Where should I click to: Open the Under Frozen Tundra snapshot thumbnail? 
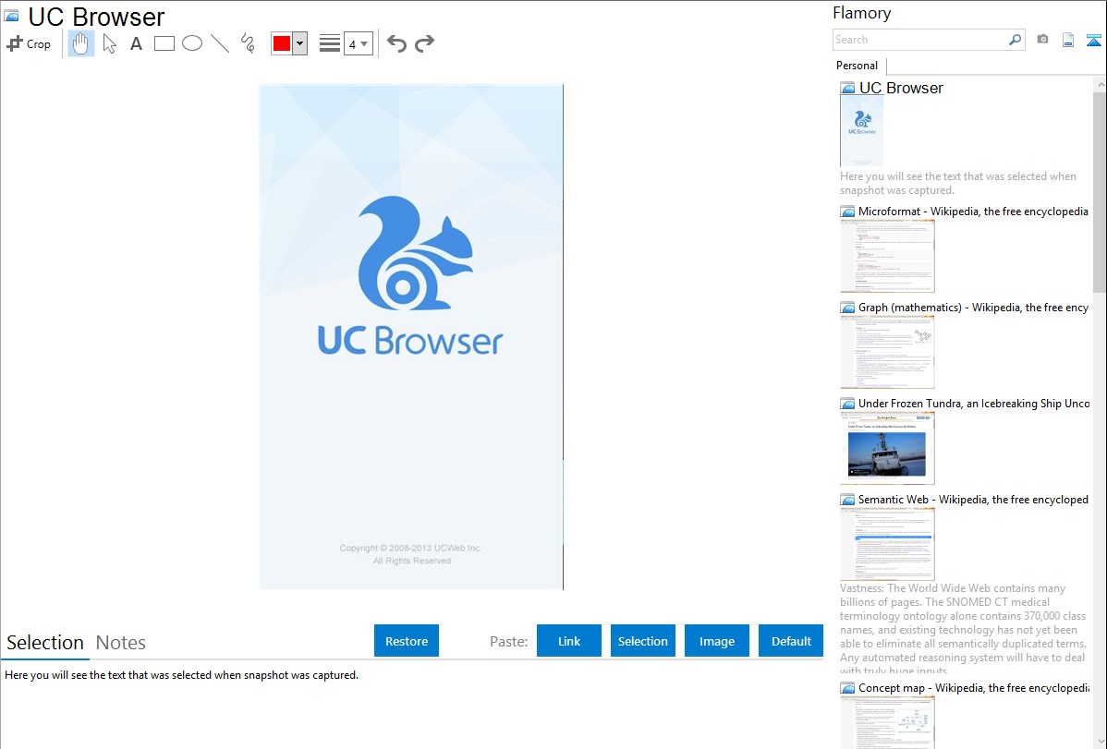pyautogui.click(x=887, y=448)
